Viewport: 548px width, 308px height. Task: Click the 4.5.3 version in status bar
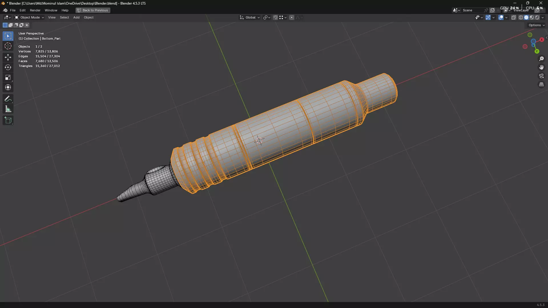(x=540, y=305)
